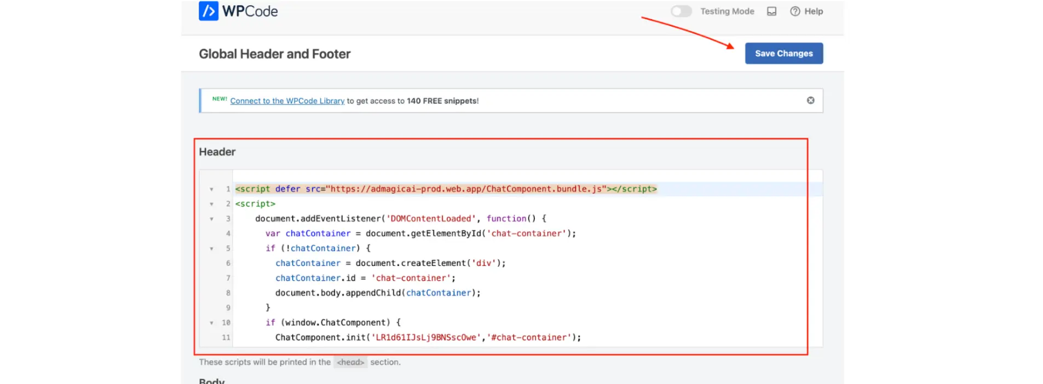Fold the addEventListener block on line 3
Image resolution: width=1043 pixels, height=384 pixels.
click(212, 219)
